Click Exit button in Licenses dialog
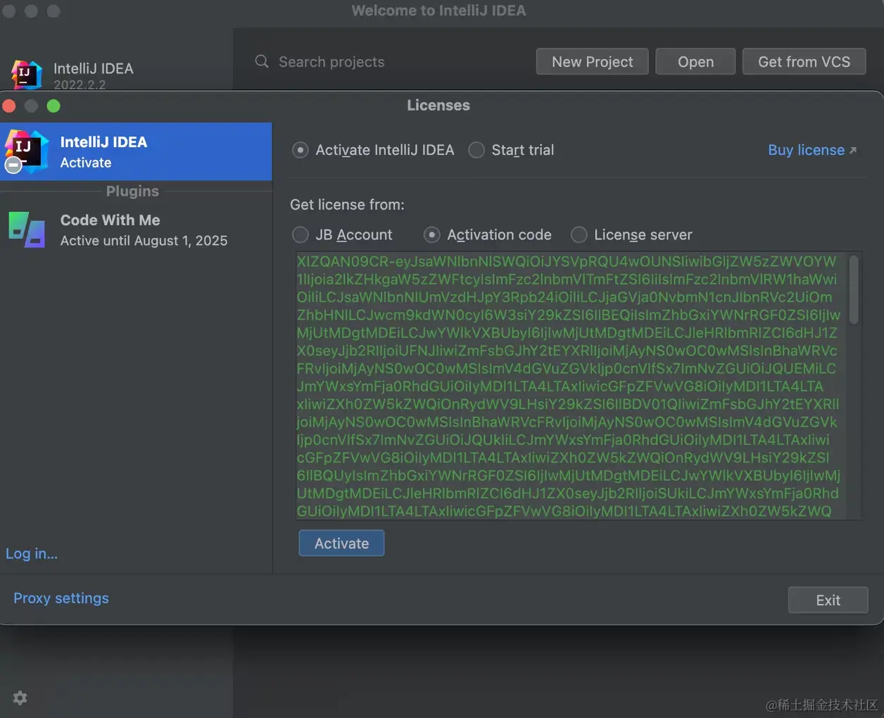Image resolution: width=884 pixels, height=718 pixels. tap(828, 600)
